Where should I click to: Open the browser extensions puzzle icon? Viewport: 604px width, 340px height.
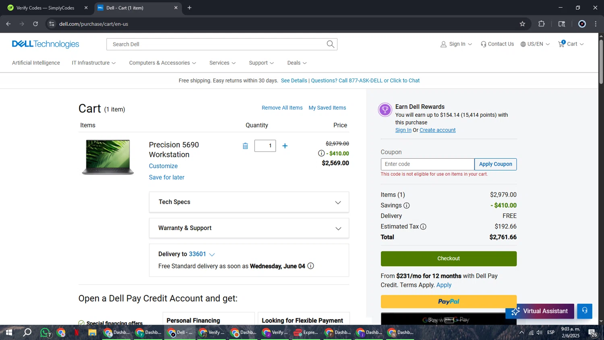(x=542, y=24)
